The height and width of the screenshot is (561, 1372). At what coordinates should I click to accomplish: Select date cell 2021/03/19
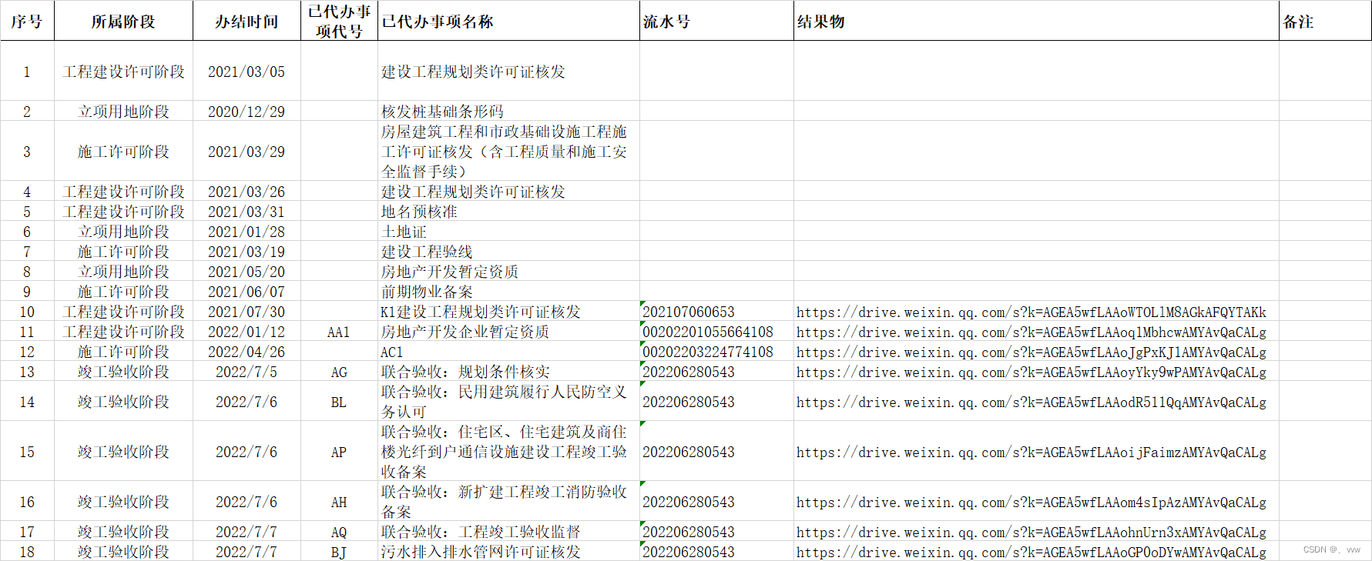click(247, 251)
